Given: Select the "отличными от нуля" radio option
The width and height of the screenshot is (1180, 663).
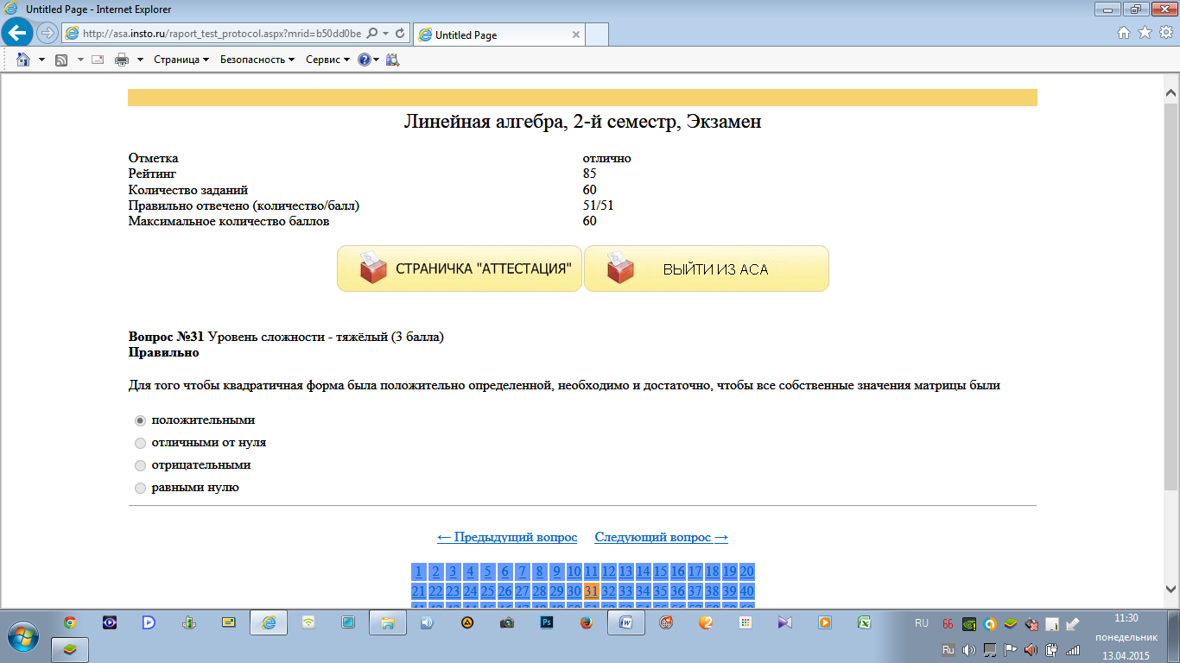Looking at the screenshot, I should coord(140,443).
